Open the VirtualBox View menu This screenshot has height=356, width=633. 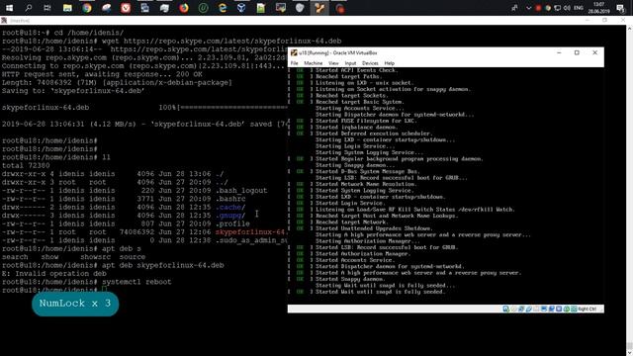click(333, 63)
